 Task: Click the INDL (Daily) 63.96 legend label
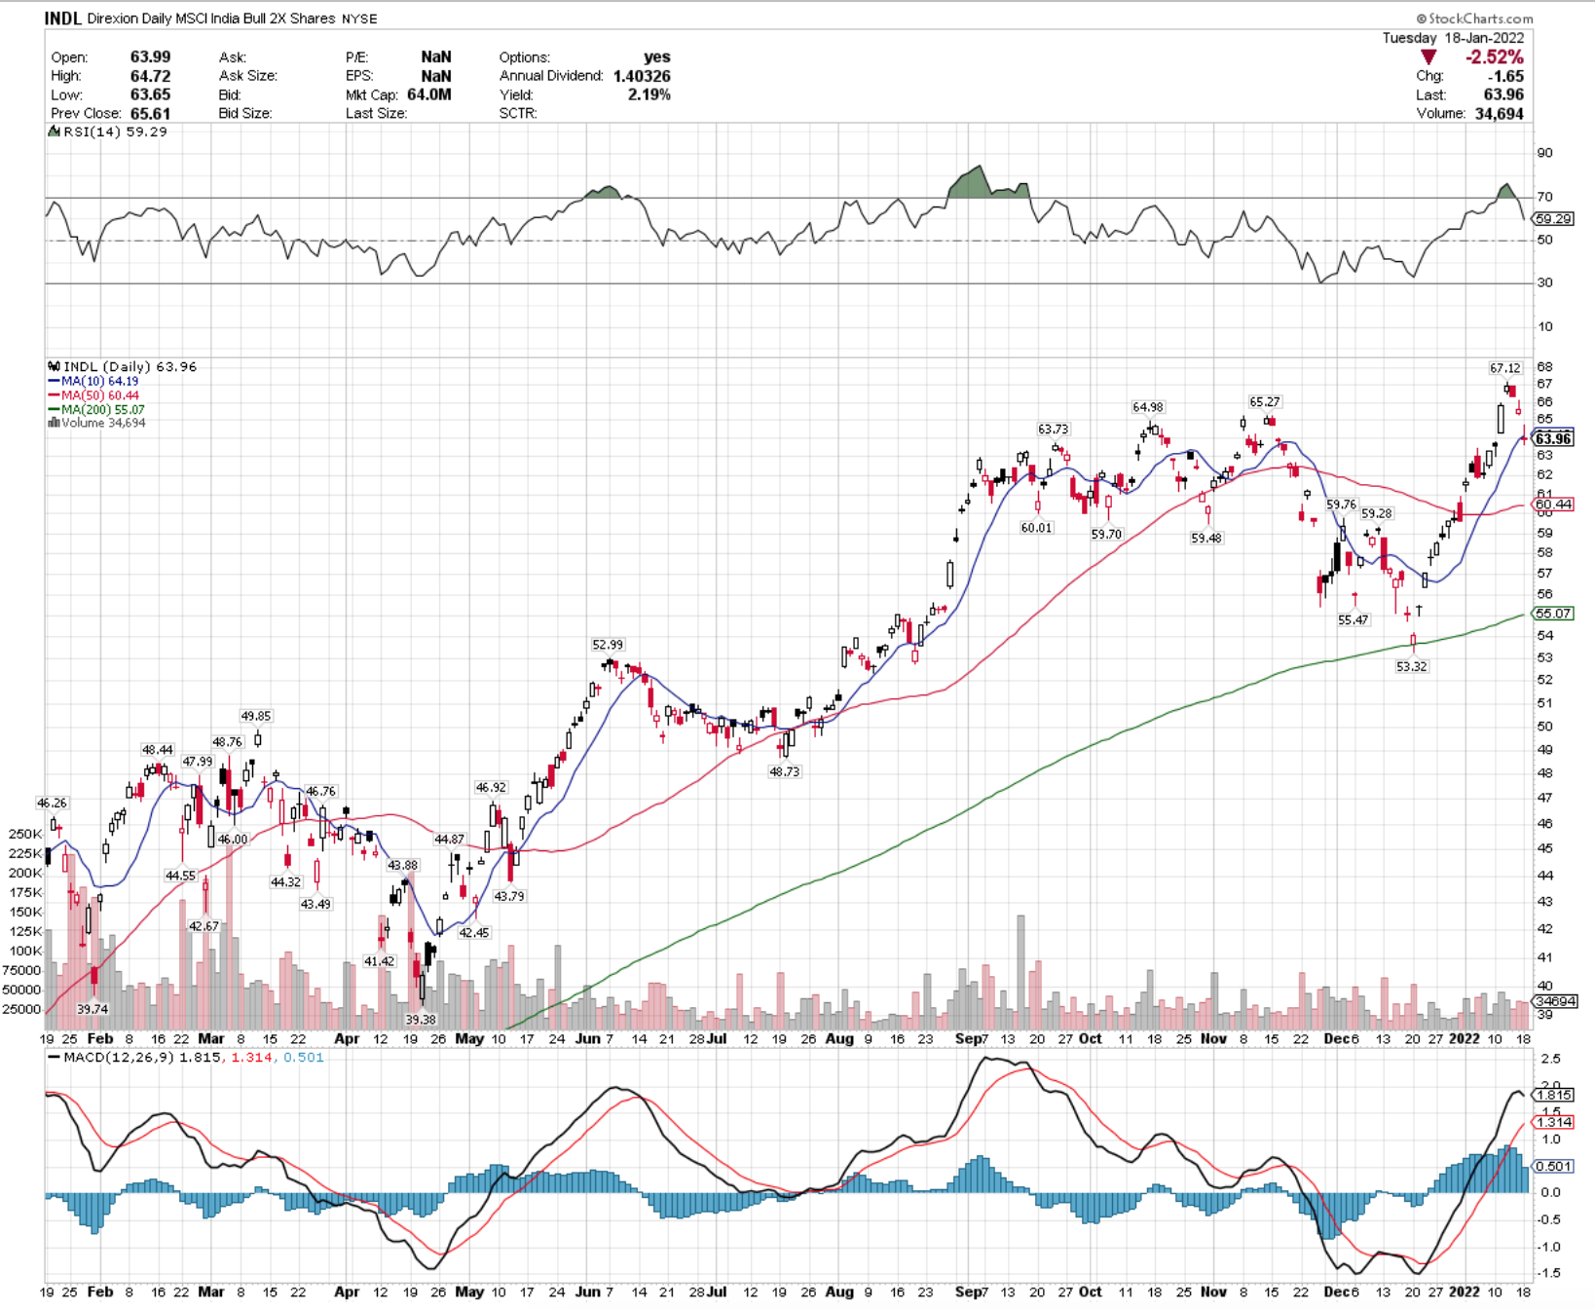[123, 366]
